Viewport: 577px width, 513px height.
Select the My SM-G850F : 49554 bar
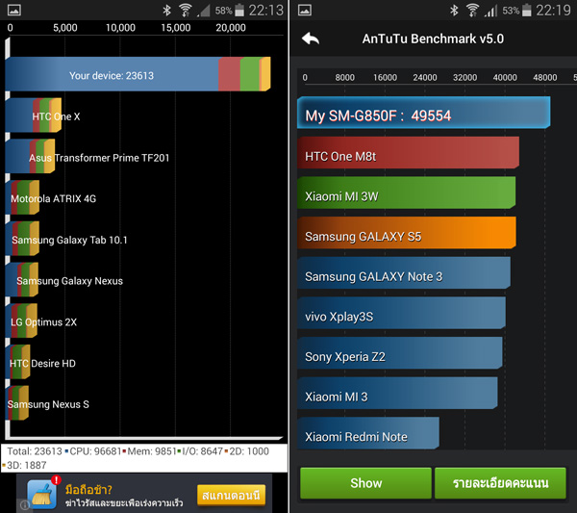[423, 113]
